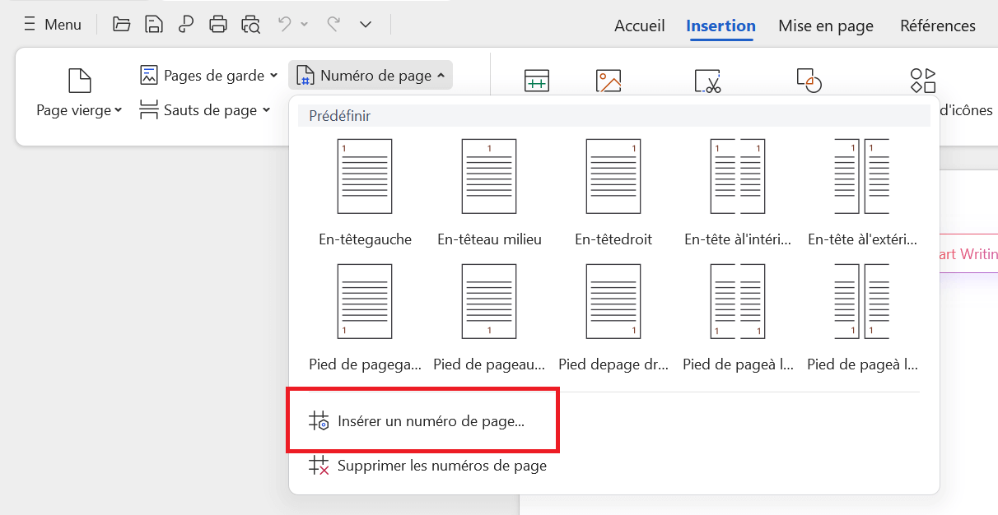The height and width of the screenshot is (515, 998).
Task: Open the Mise en page tab
Action: click(x=825, y=26)
